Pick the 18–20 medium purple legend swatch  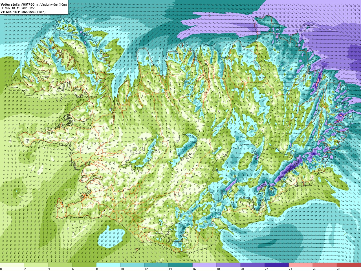point(228,265)
